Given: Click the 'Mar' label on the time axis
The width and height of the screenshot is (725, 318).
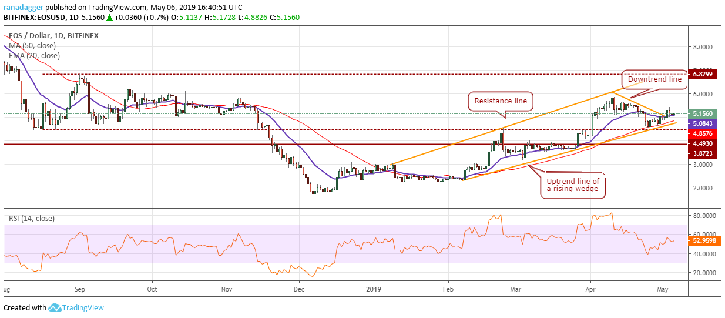Looking at the screenshot, I should (x=516, y=289).
